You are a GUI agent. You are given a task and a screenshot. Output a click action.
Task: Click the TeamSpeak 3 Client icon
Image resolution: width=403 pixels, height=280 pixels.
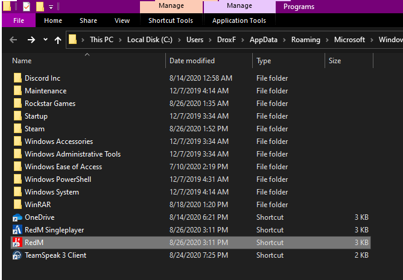click(17, 255)
